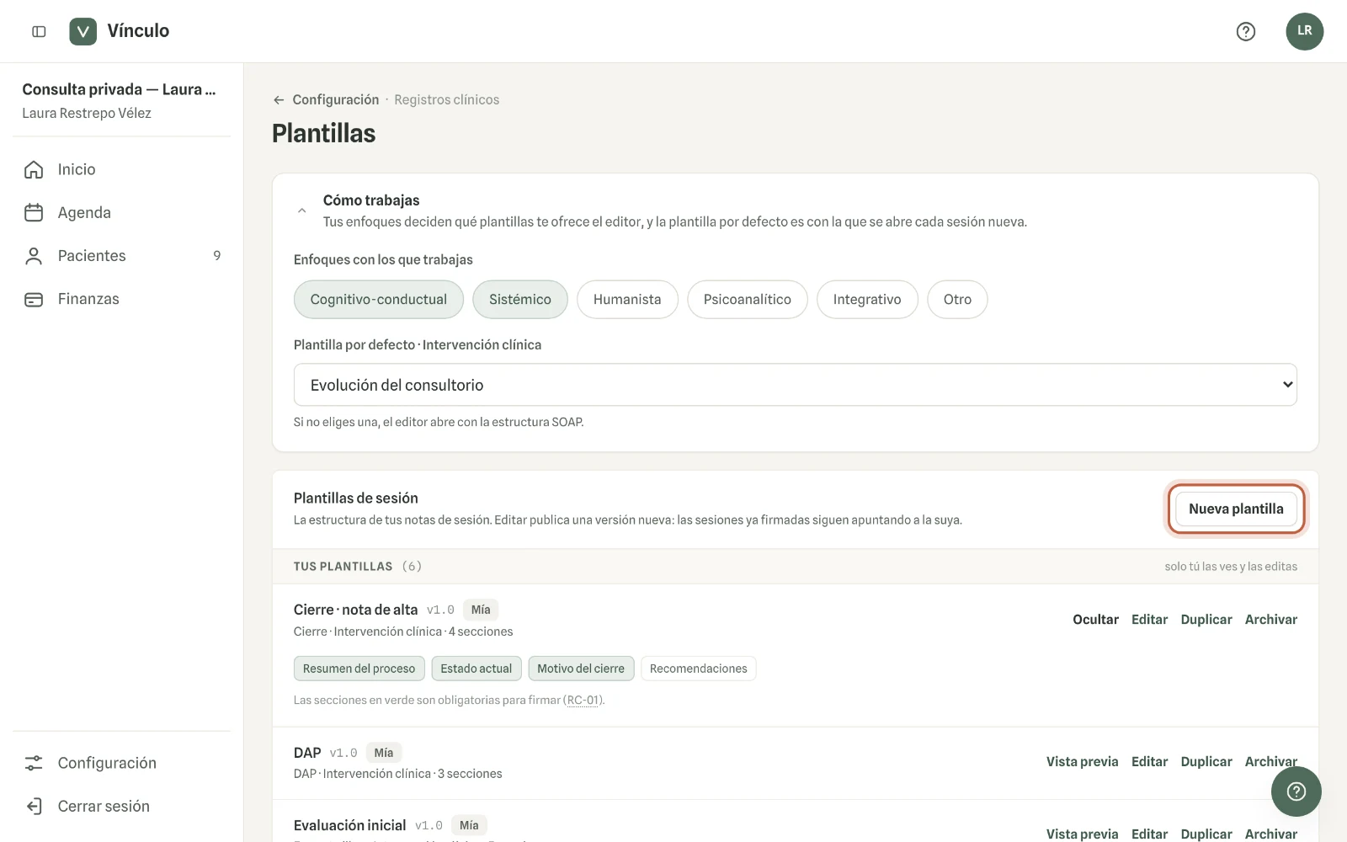Click the Motivo del cierre section tag
Image resolution: width=1347 pixels, height=842 pixels.
pyautogui.click(x=581, y=669)
